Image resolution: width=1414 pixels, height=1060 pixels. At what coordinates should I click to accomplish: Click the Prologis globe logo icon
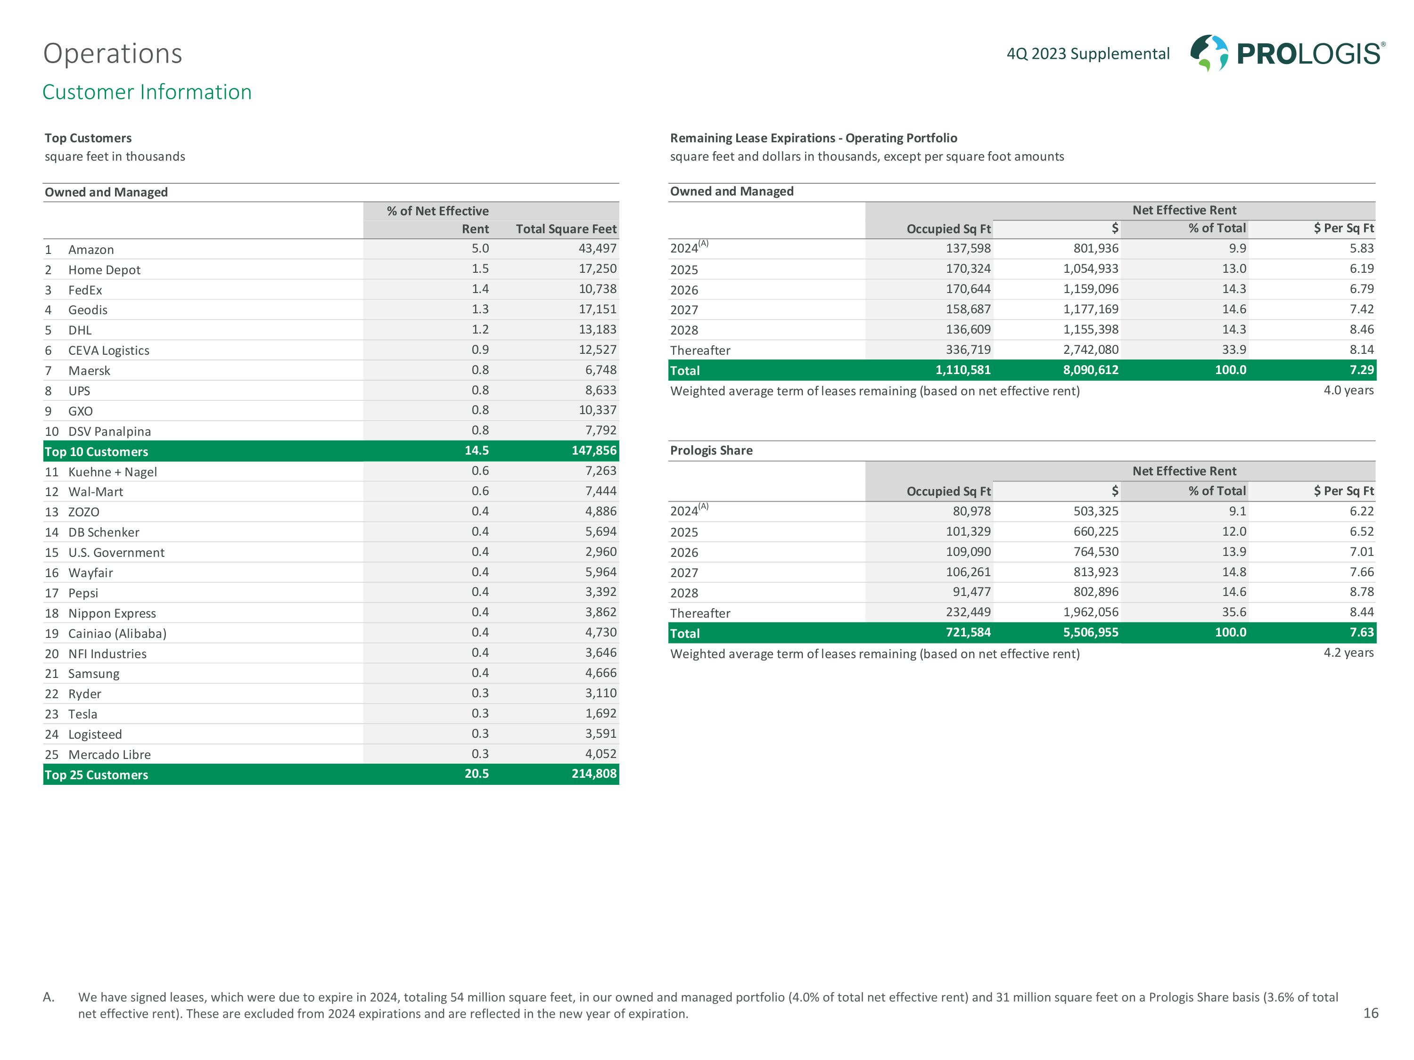(x=1209, y=52)
